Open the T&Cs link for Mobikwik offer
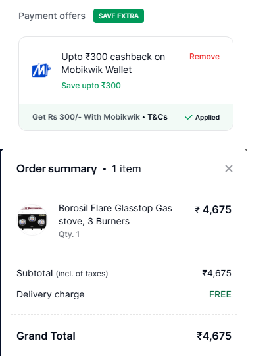This screenshot has width=269, height=362. (x=158, y=117)
